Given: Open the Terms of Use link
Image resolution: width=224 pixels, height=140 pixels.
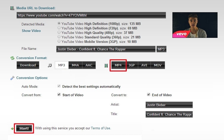Looking at the screenshot, I should coord(101,128).
